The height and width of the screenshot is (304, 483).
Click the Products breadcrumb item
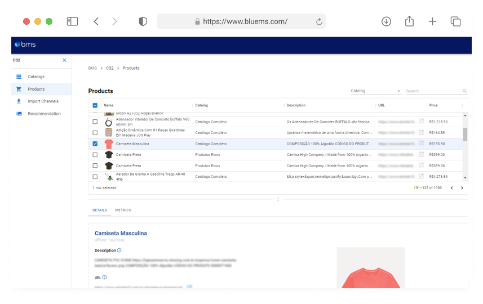point(131,68)
